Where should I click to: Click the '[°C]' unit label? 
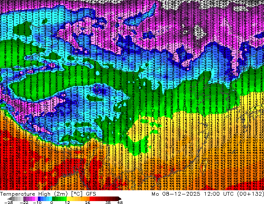(x=77, y=194)
